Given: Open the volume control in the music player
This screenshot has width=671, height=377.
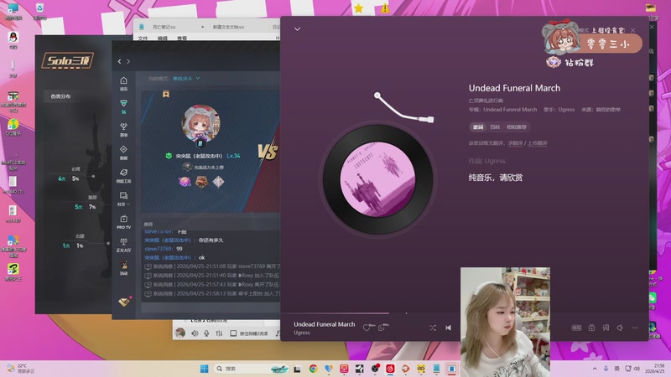Looking at the screenshot, I should (x=620, y=328).
